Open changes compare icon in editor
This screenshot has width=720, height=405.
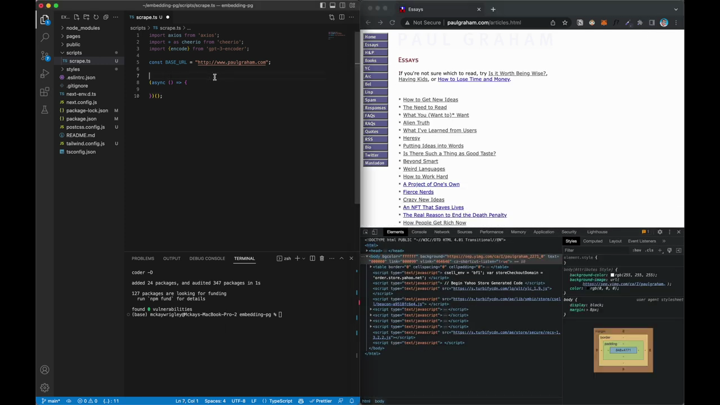[x=332, y=17]
